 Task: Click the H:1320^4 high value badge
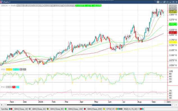click(x=49, y=6)
